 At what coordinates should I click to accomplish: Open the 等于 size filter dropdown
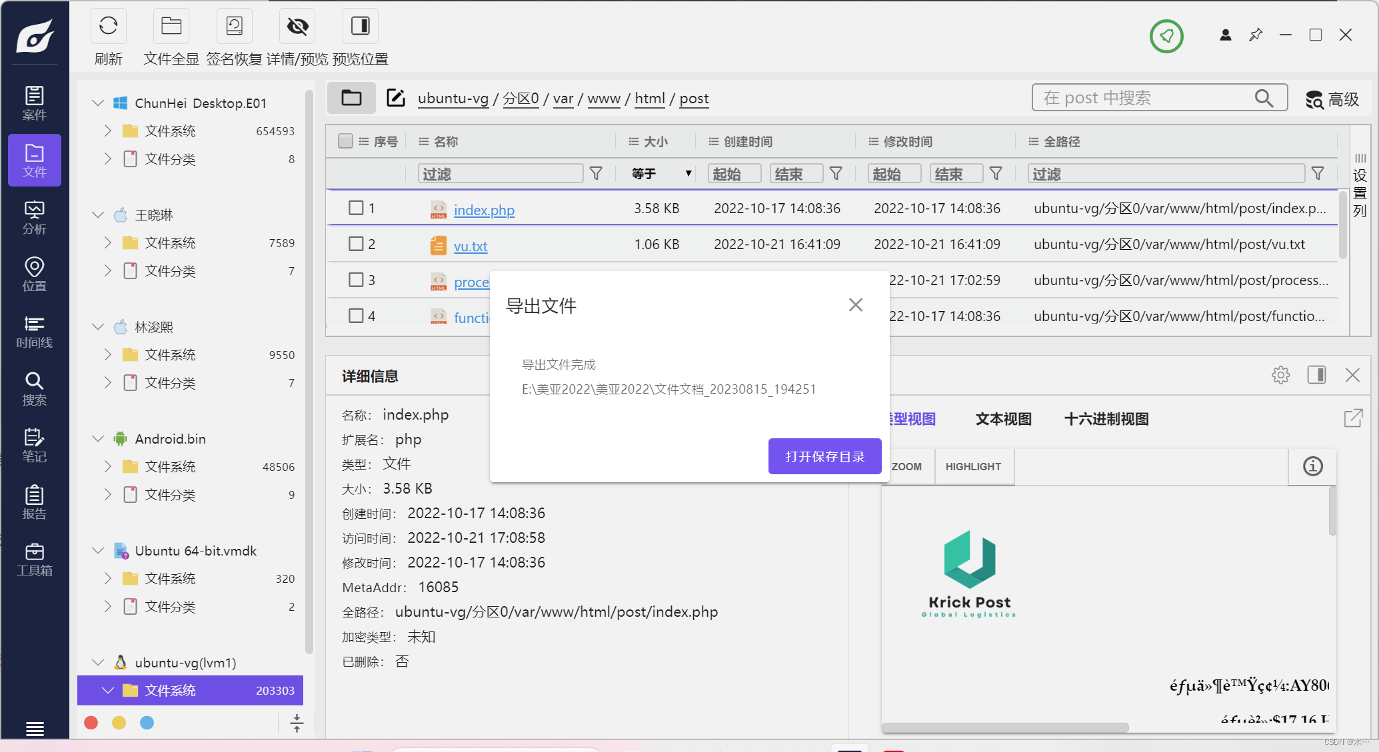tap(661, 174)
